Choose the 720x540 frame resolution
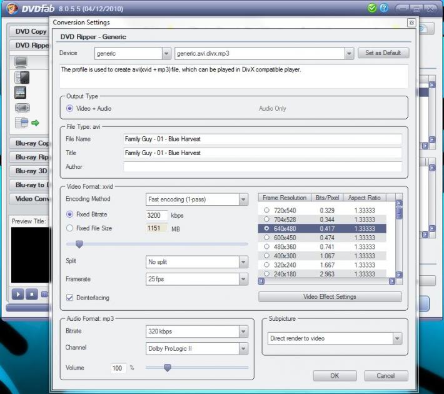The width and height of the screenshot is (444, 394). (268, 210)
